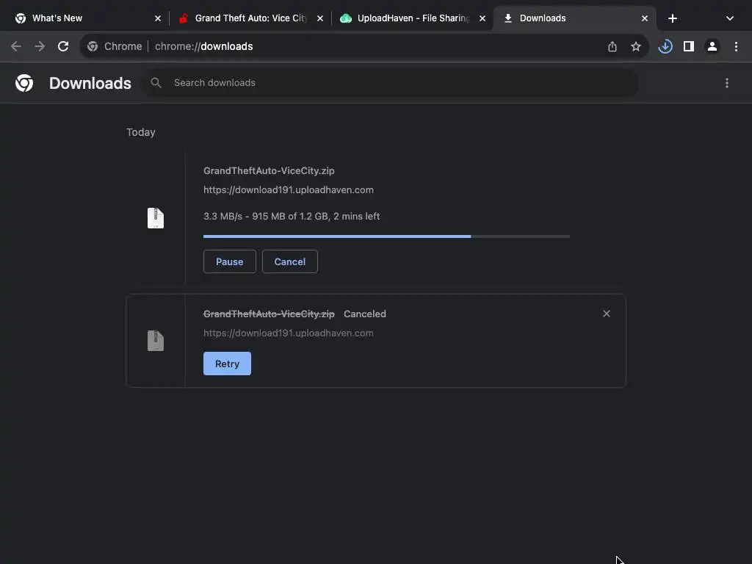Switch to the What's New tab

[87, 18]
